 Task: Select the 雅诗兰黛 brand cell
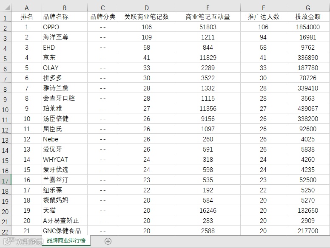tap(65, 88)
